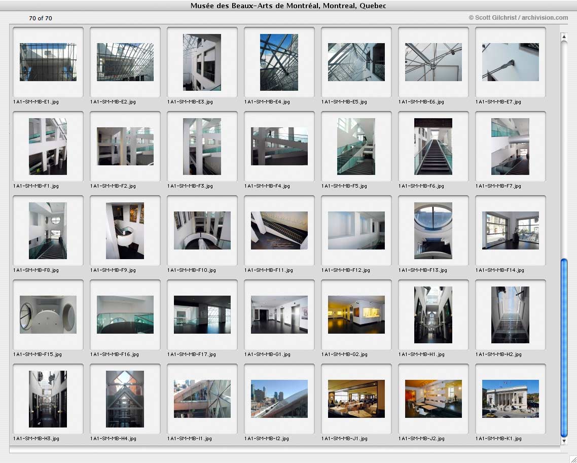The width and height of the screenshot is (577, 463).
Task: Select the 1A1-SM-MB-E4.jpg glass roof thumbnail
Action: coord(279,62)
